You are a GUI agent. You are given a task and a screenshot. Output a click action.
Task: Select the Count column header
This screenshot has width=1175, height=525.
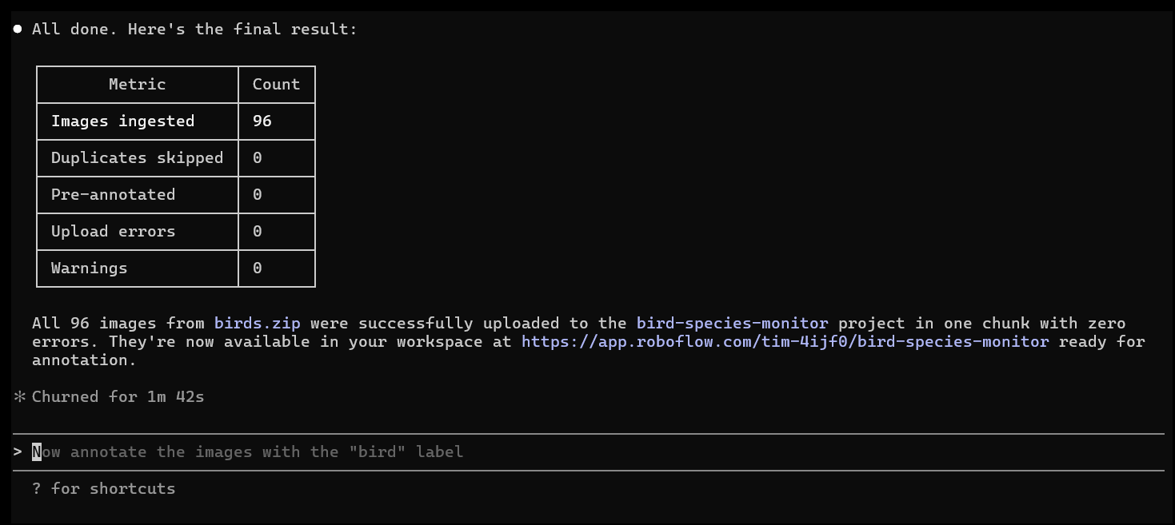(277, 84)
